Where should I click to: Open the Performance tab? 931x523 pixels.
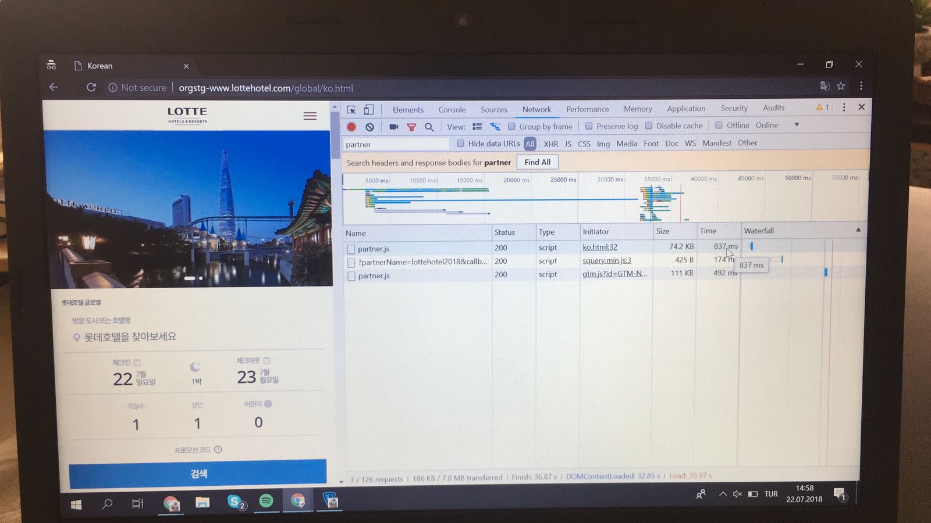(587, 109)
